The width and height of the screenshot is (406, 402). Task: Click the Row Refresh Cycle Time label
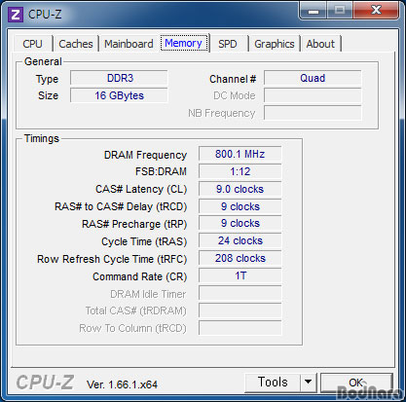[x=112, y=259]
